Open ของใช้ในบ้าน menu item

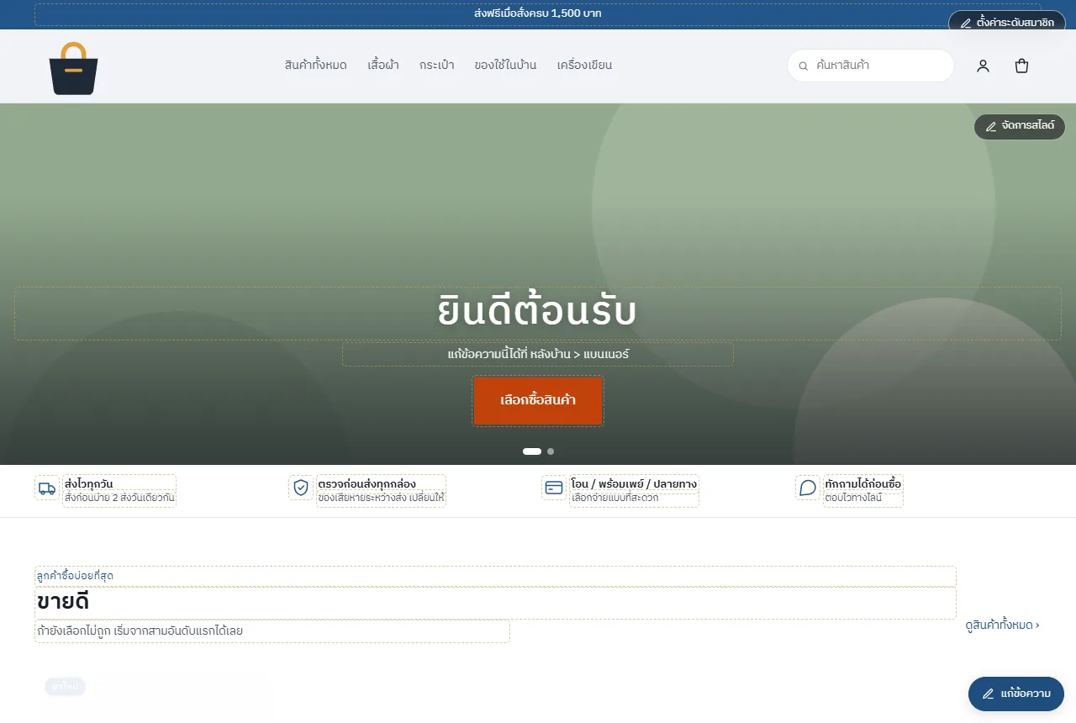(x=505, y=66)
